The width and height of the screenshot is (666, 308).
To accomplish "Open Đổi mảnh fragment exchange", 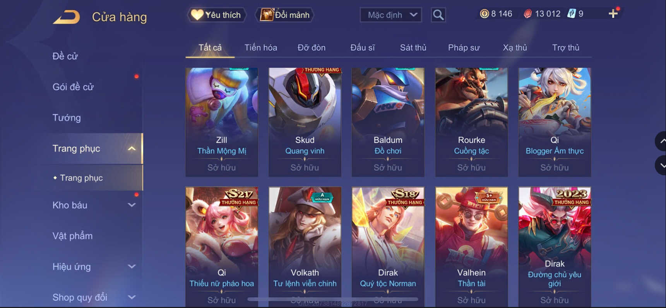I will coord(284,15).
